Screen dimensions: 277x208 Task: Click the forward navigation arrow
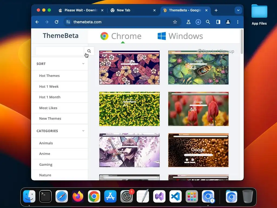point(47,22)
